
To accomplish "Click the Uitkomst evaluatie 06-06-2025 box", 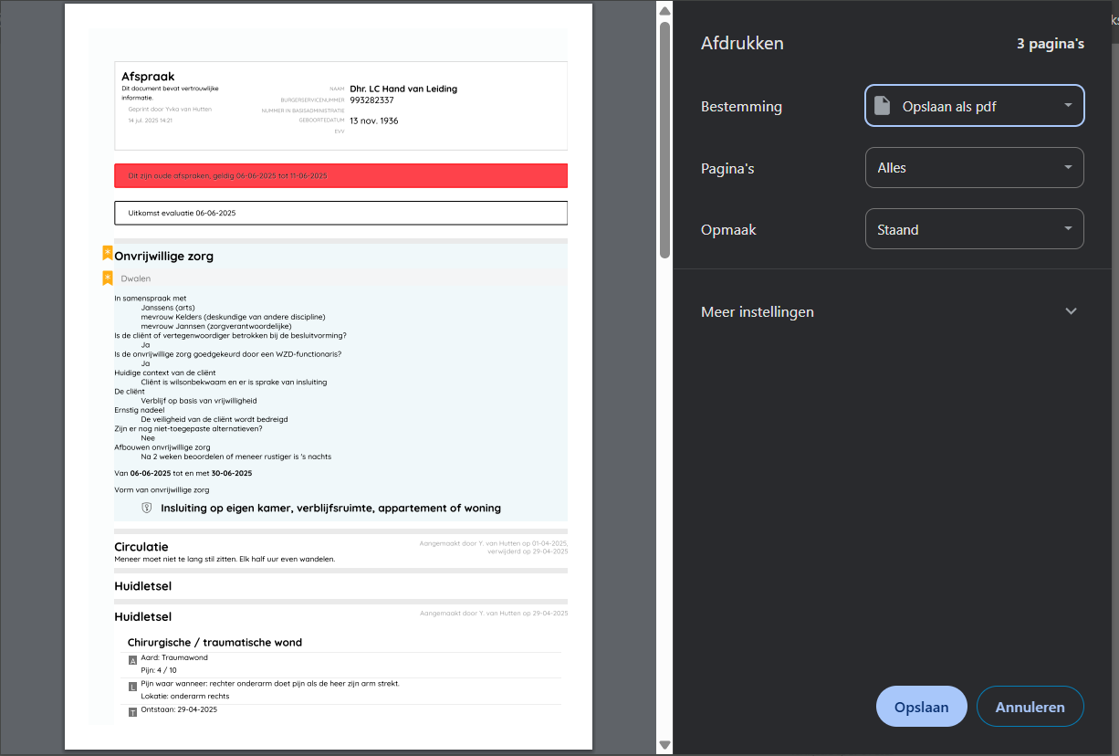I will [x=340, y=213].
